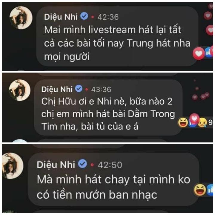Screen dimensions: 215x215
Task: Click verified badge on the 43:36 comment
Action: (79, 88)
